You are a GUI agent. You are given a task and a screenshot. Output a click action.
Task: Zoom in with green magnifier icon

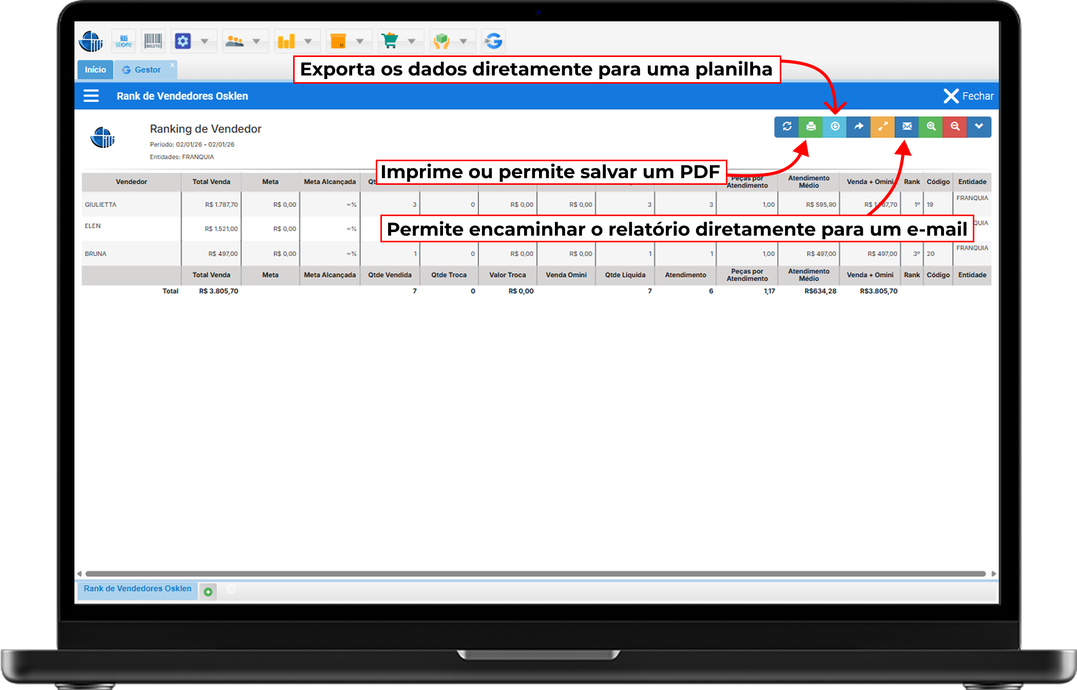(931, 126)
